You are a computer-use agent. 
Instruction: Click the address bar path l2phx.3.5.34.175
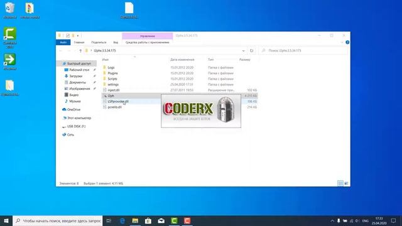click(105, 51)
